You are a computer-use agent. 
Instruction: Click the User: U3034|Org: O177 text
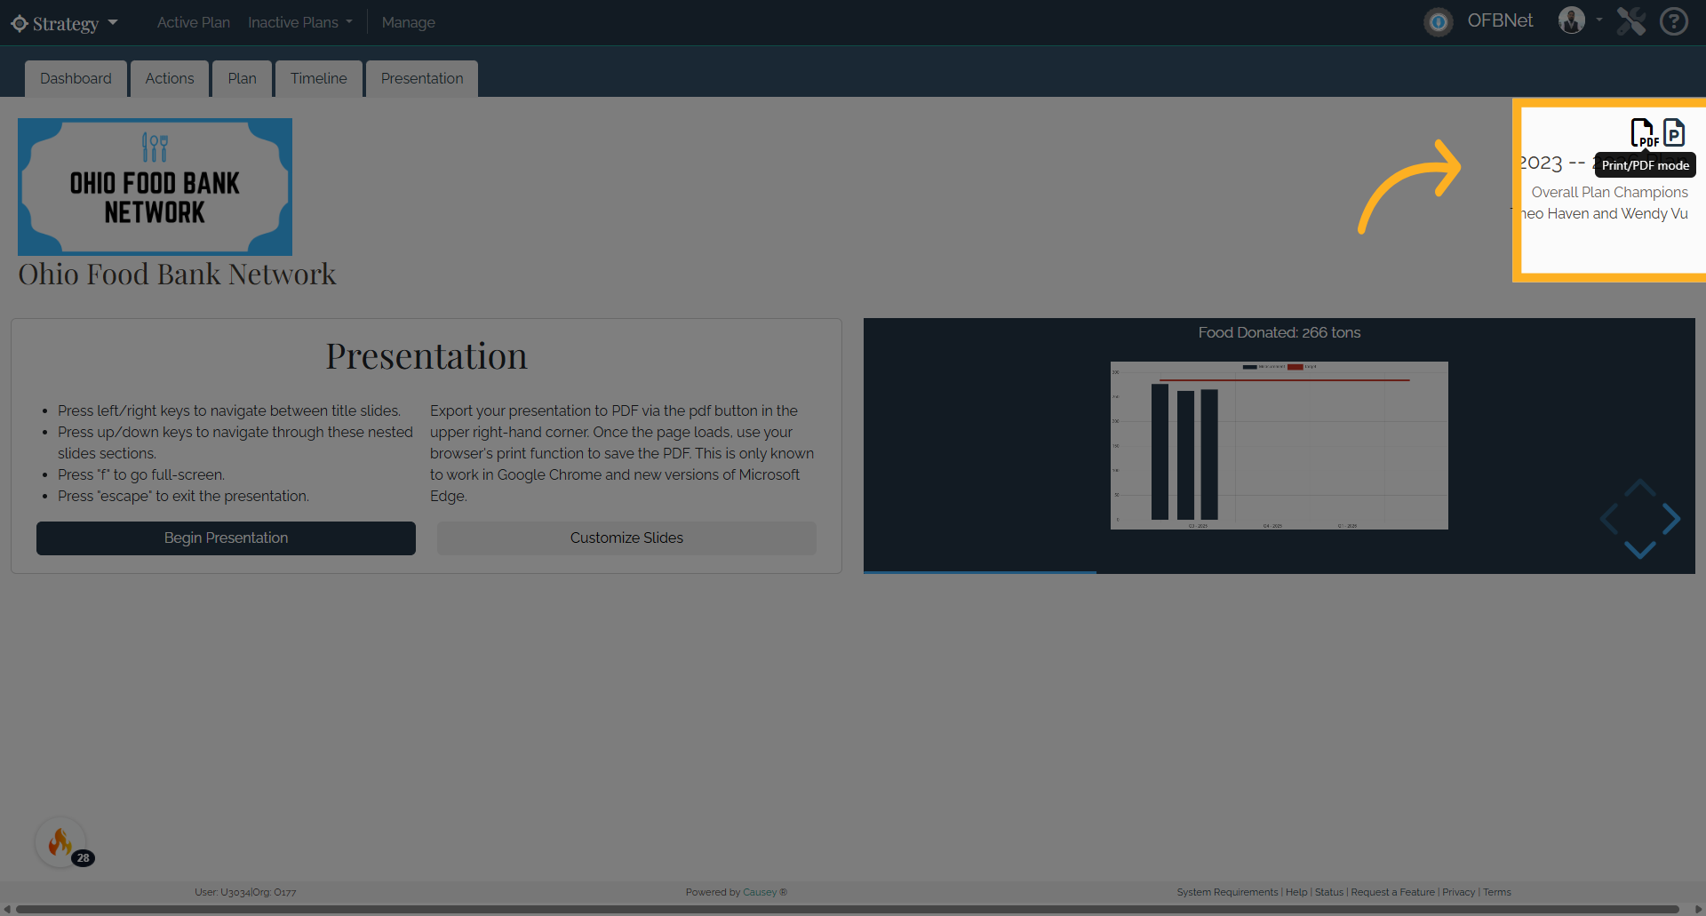[245, 892]
